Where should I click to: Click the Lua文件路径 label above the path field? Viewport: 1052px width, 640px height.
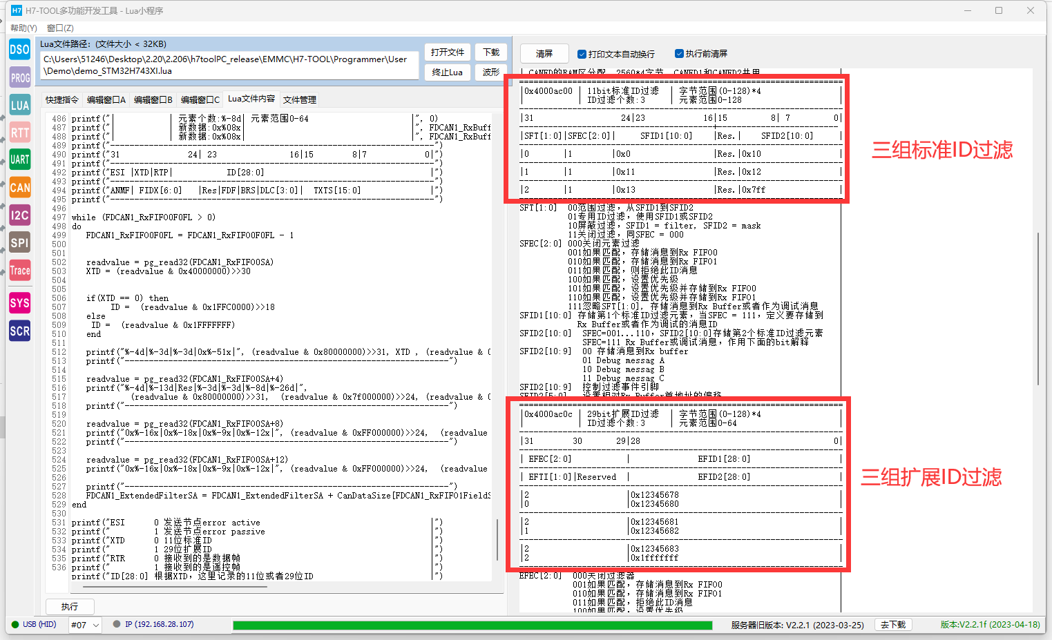104,44
